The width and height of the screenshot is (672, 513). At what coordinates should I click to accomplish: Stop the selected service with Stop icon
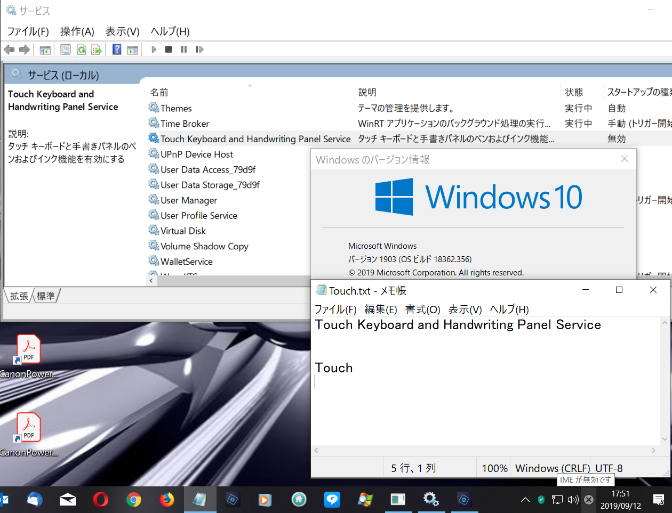coord(169,50)
